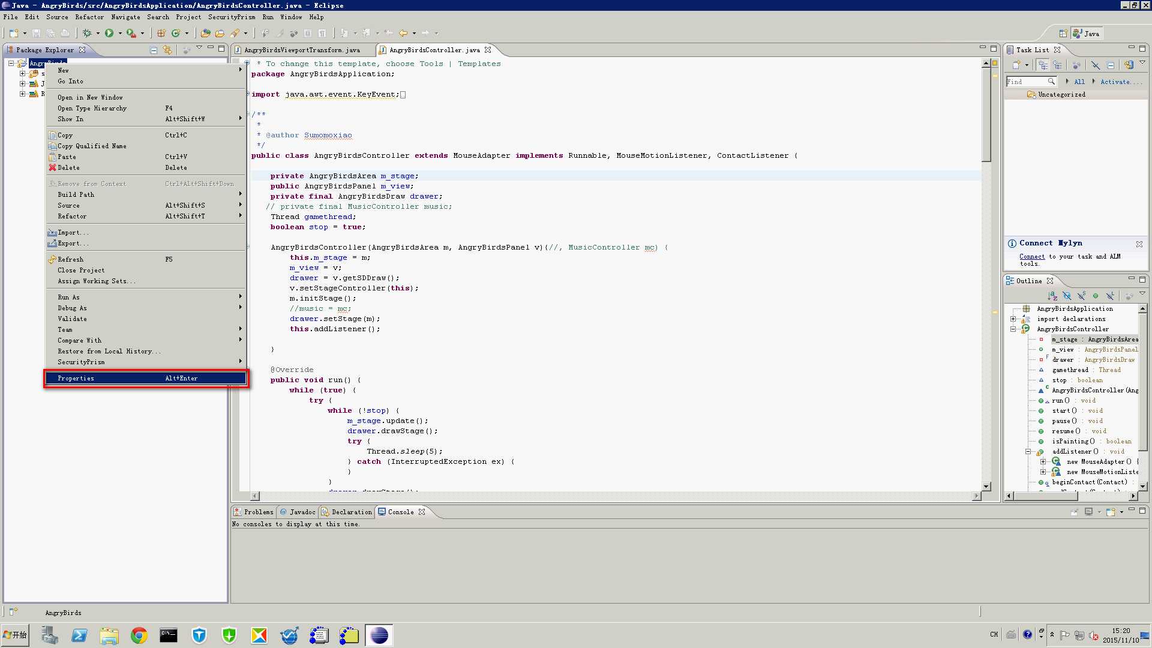Open the Windows Explorer folder taskbar icon

(109, 635)
